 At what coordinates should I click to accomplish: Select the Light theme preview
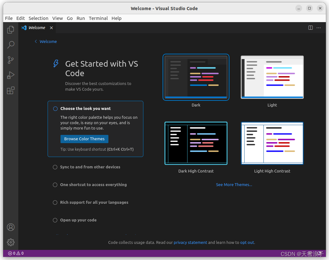[x=272, y=77]
